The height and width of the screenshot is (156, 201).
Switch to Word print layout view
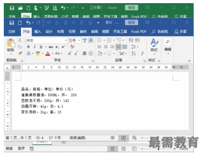(x=123, y=138)
